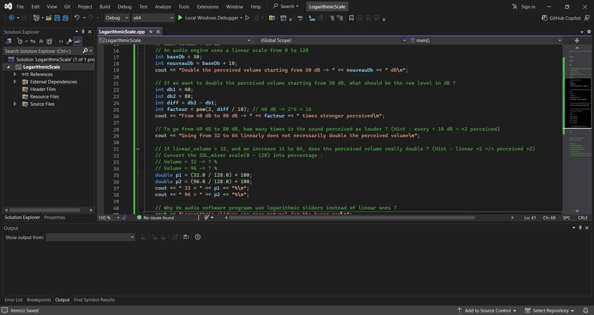This screenshot has width=594, height=315.
Task: Open the main() member dropdown
Action: coord(485,40)
